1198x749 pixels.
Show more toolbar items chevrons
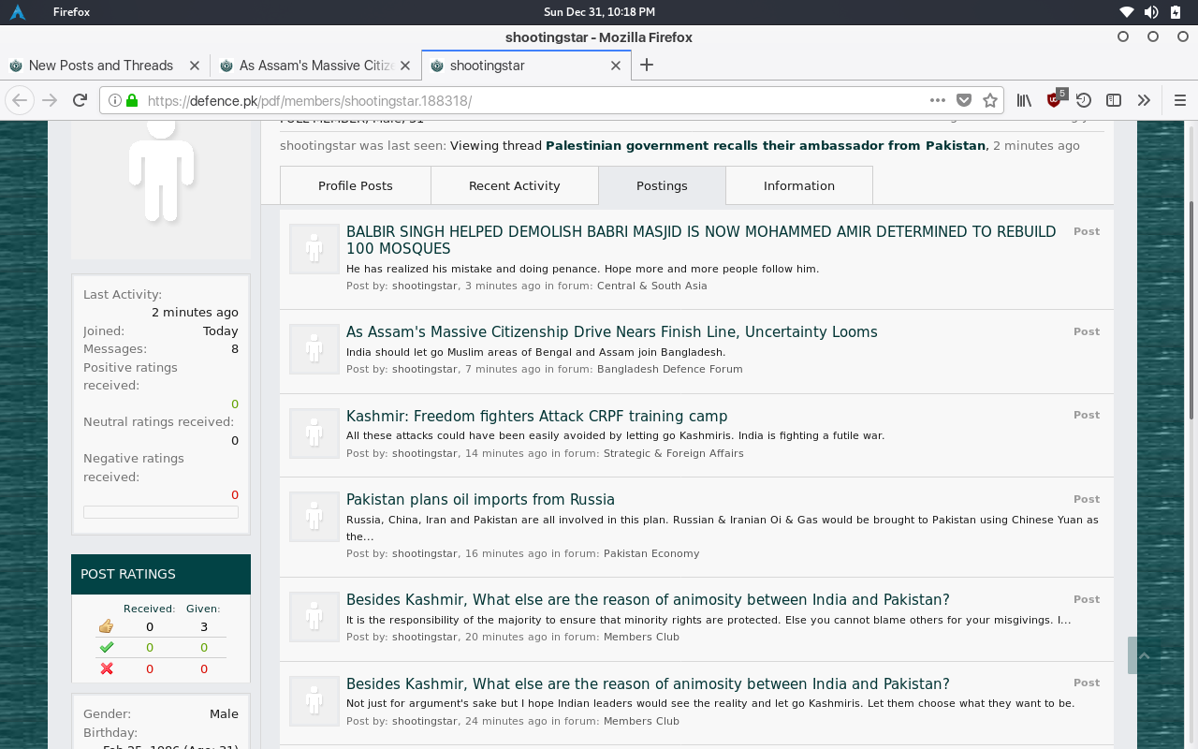pos(1144,100)
